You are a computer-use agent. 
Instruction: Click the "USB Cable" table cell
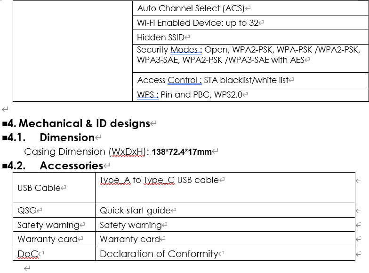pyautogui.click(x=39, y=188)
